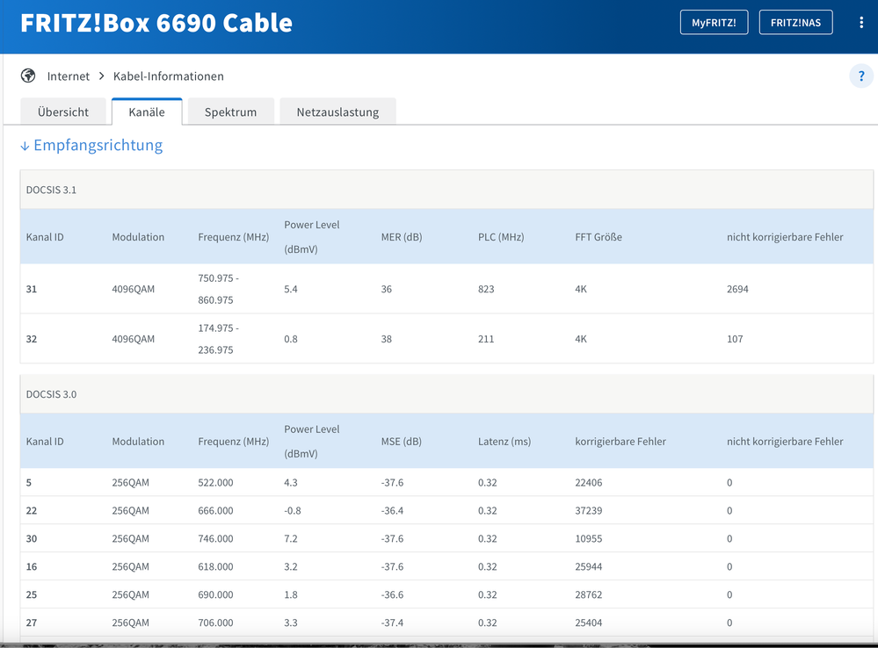Open the Spektrum tab

(x=230, y=112)
